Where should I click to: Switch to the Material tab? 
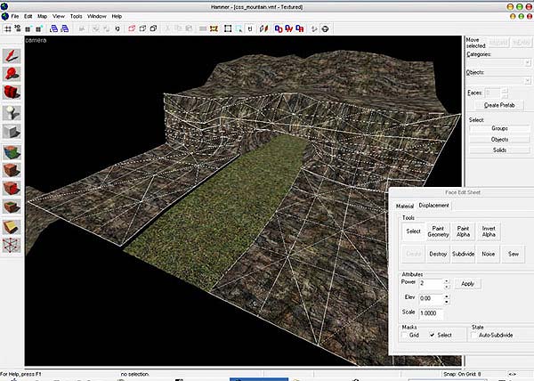click(x=405, y=206)
